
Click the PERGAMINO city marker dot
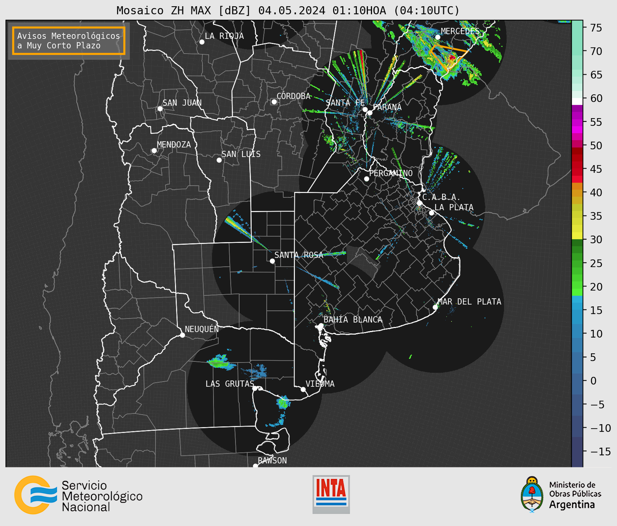click(366, 179)
